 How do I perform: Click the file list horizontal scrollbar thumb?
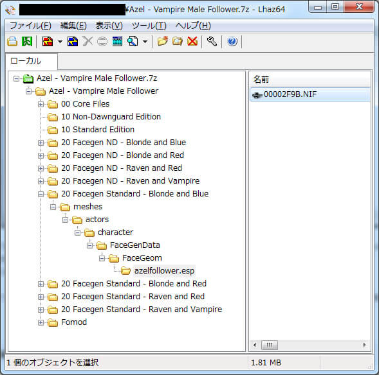pos(270,345)
